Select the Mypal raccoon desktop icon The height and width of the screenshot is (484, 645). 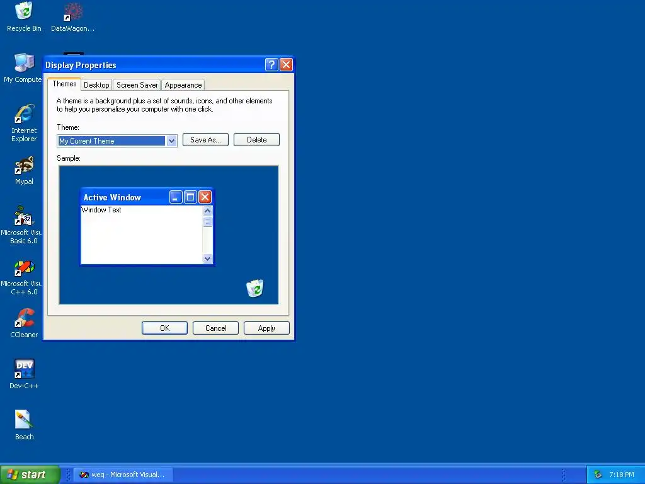pyautogui.click(x=24, y=170)
